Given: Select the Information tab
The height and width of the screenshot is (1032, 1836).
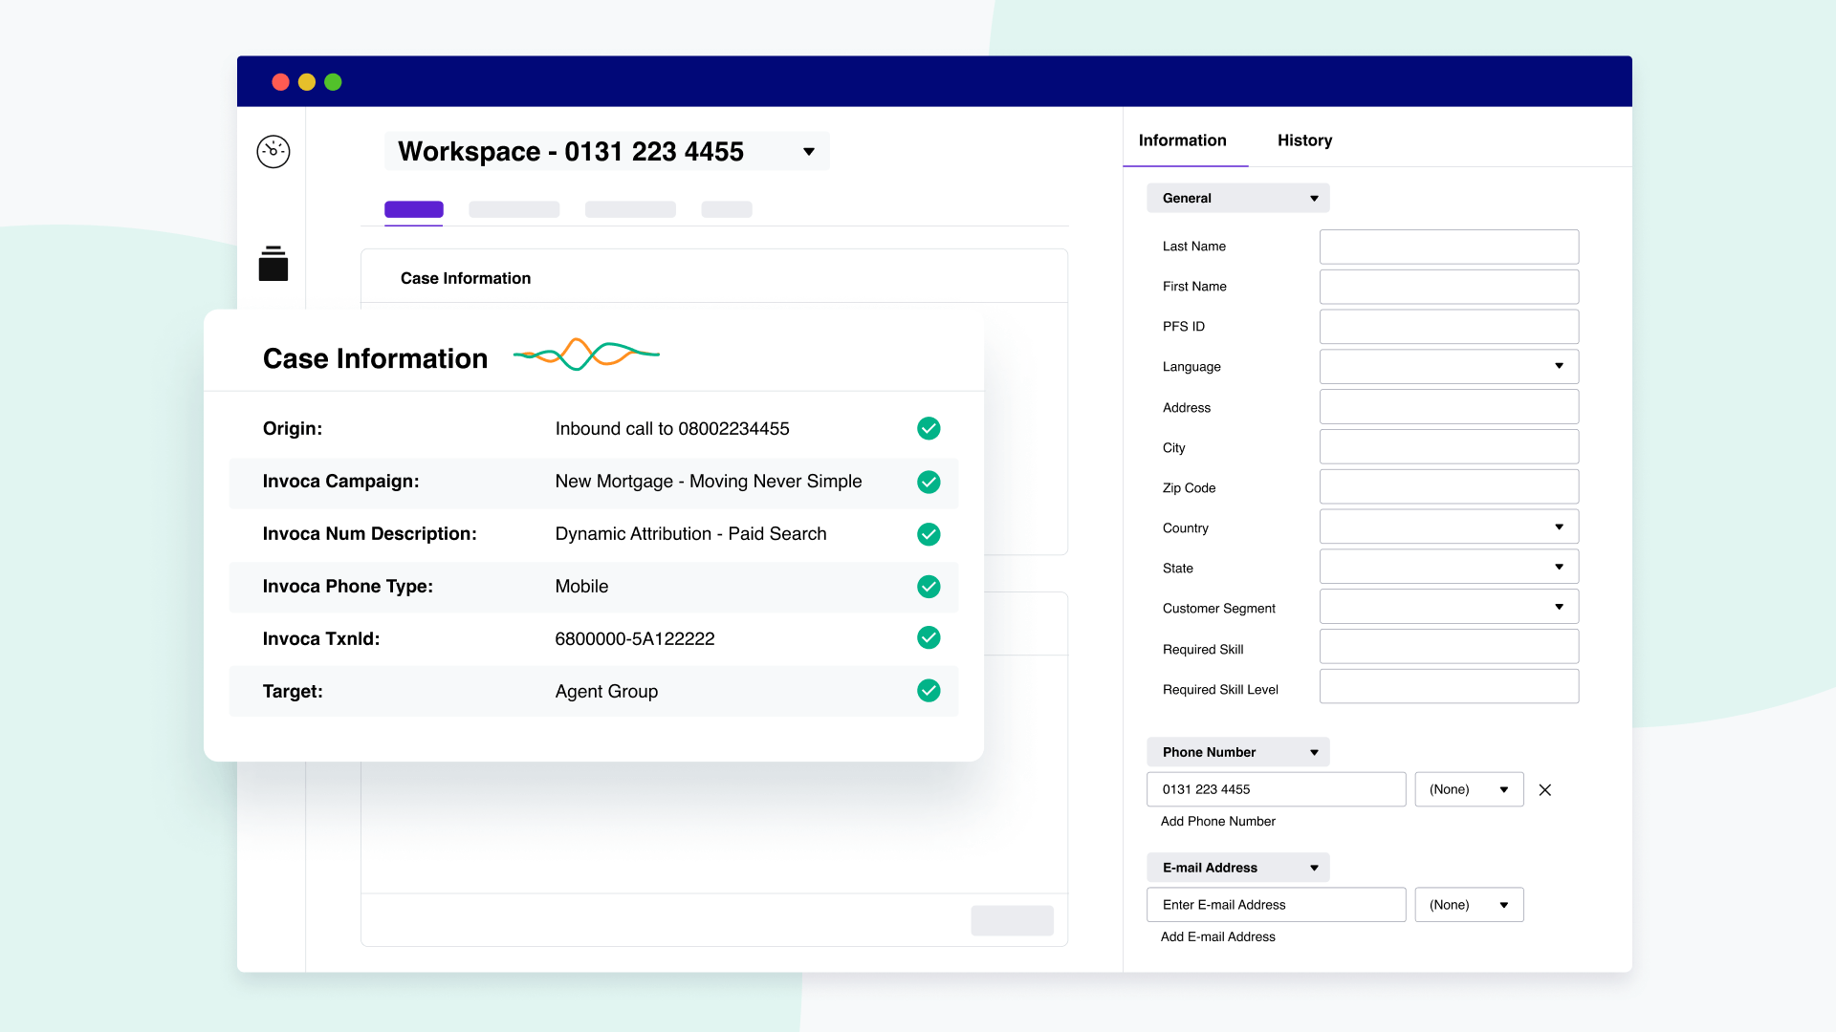Looking at the screenshot, I should (1183, 140).
